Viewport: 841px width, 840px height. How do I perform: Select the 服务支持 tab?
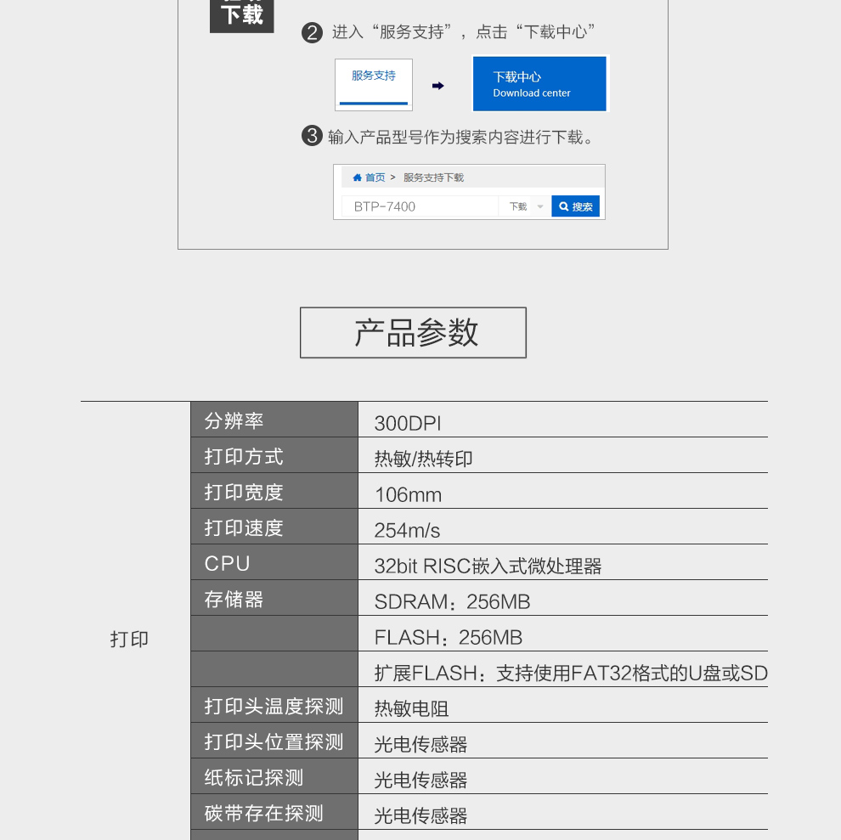pyautogui.click(x=374, y=83)
